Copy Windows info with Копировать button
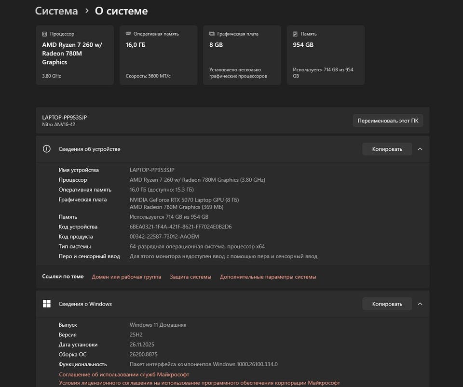 coord(387,304)
